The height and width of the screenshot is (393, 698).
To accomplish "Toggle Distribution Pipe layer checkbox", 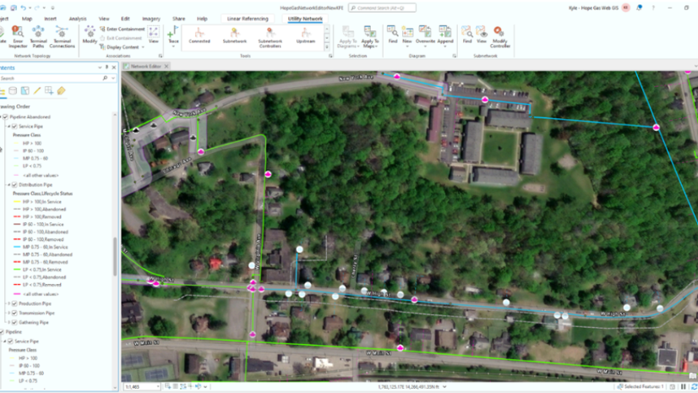I will [14, 185].
